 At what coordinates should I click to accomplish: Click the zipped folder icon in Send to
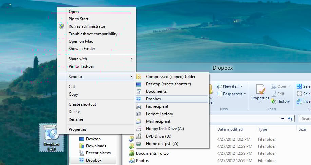[x=139, y=77]
